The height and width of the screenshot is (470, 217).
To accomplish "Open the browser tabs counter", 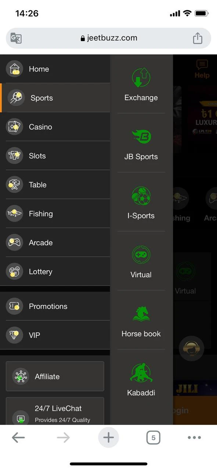I will [153, 438].
